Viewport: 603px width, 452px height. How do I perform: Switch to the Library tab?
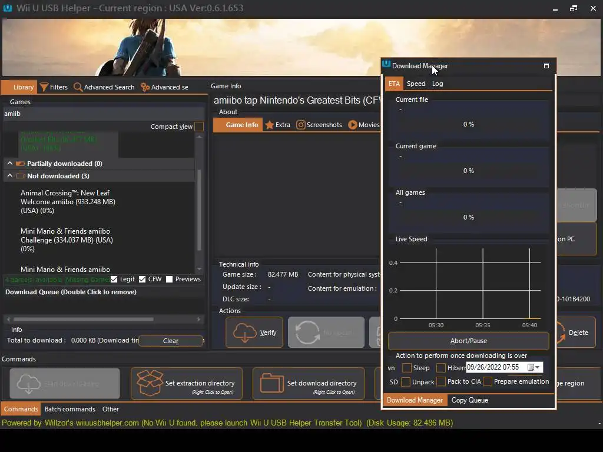19,87
